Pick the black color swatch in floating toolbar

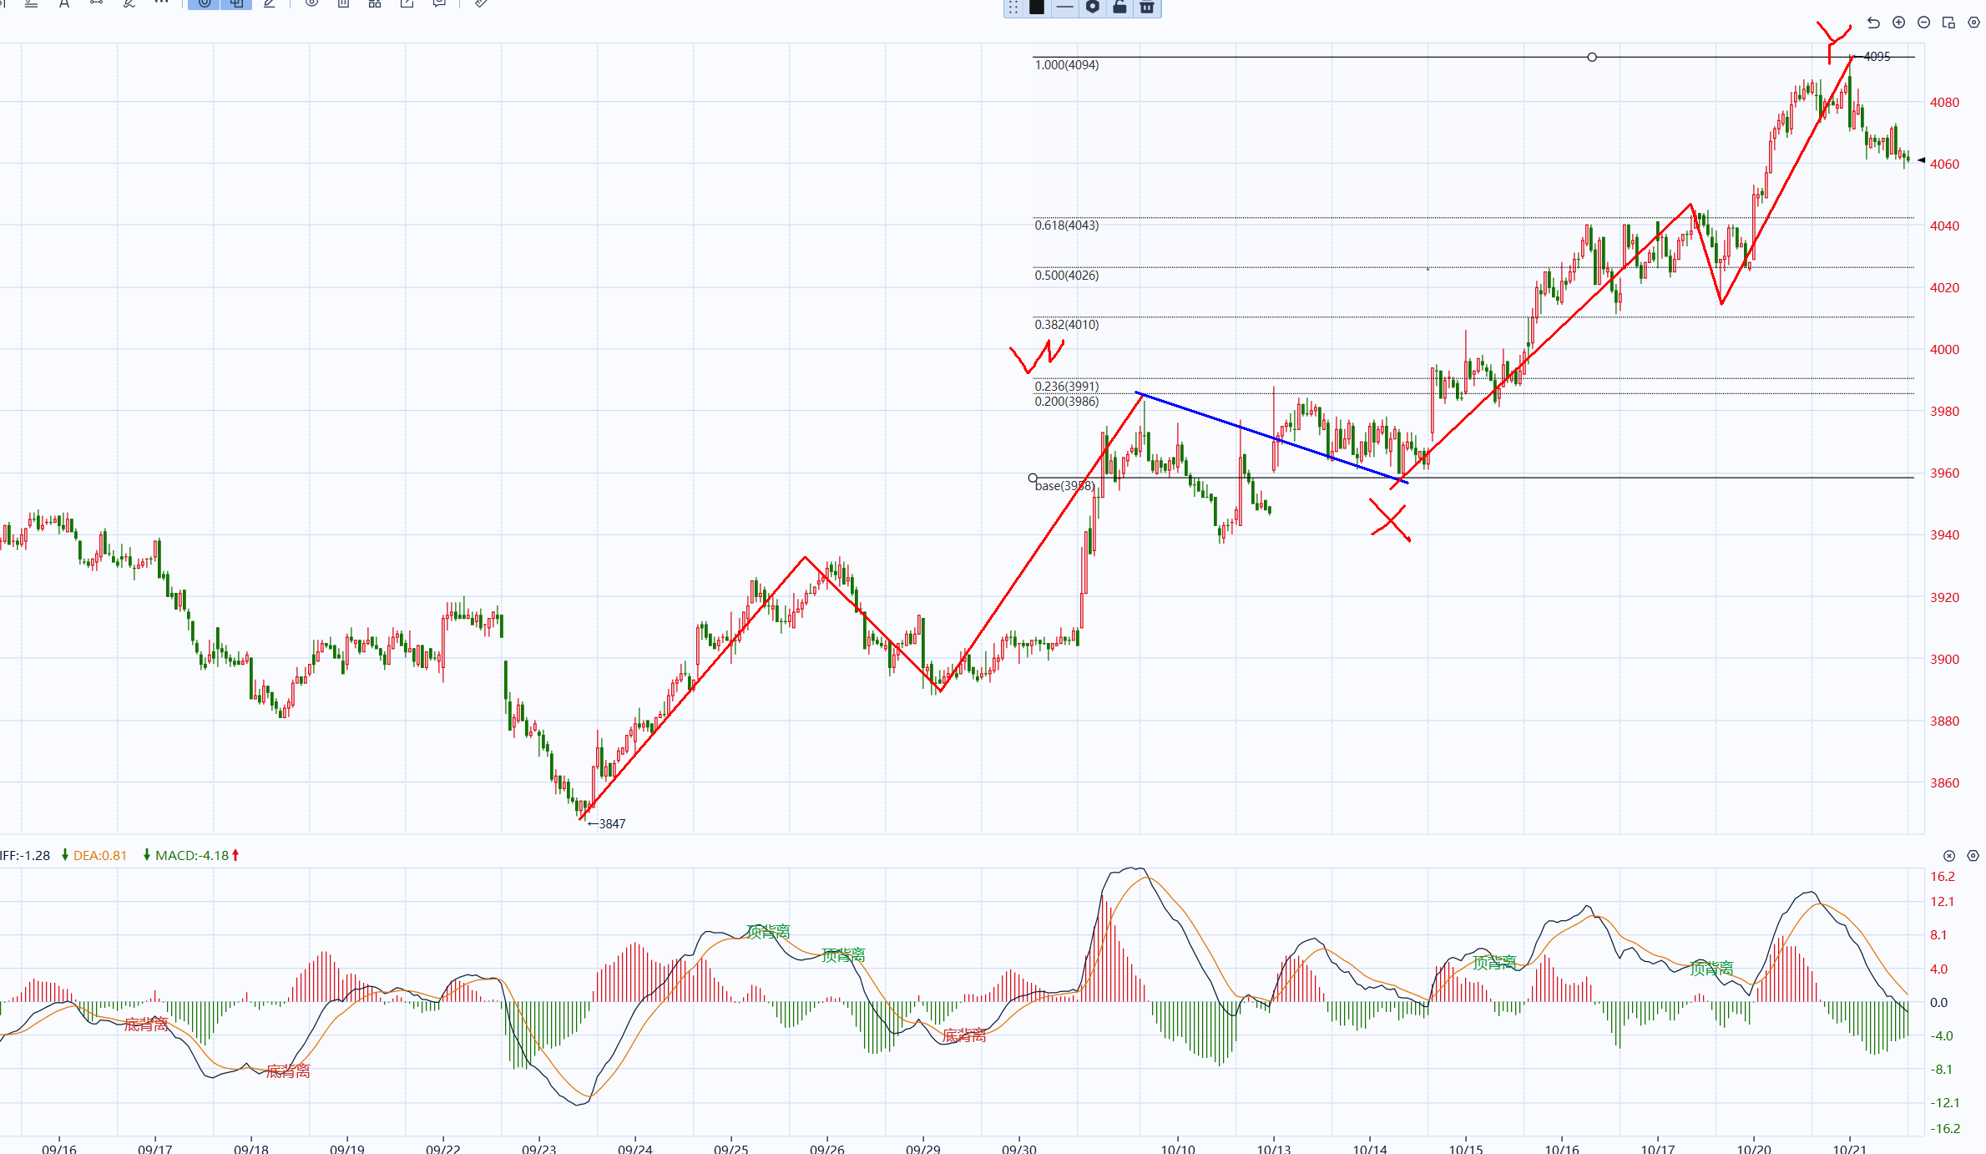click(1037, 7)
